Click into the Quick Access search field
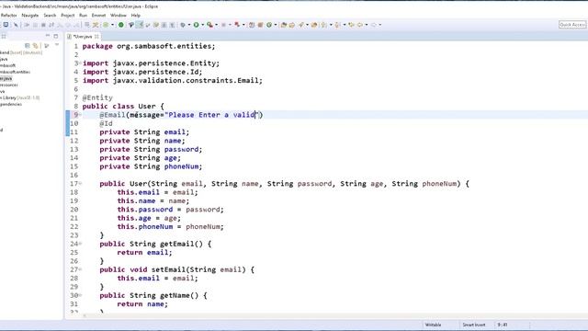 572,25
